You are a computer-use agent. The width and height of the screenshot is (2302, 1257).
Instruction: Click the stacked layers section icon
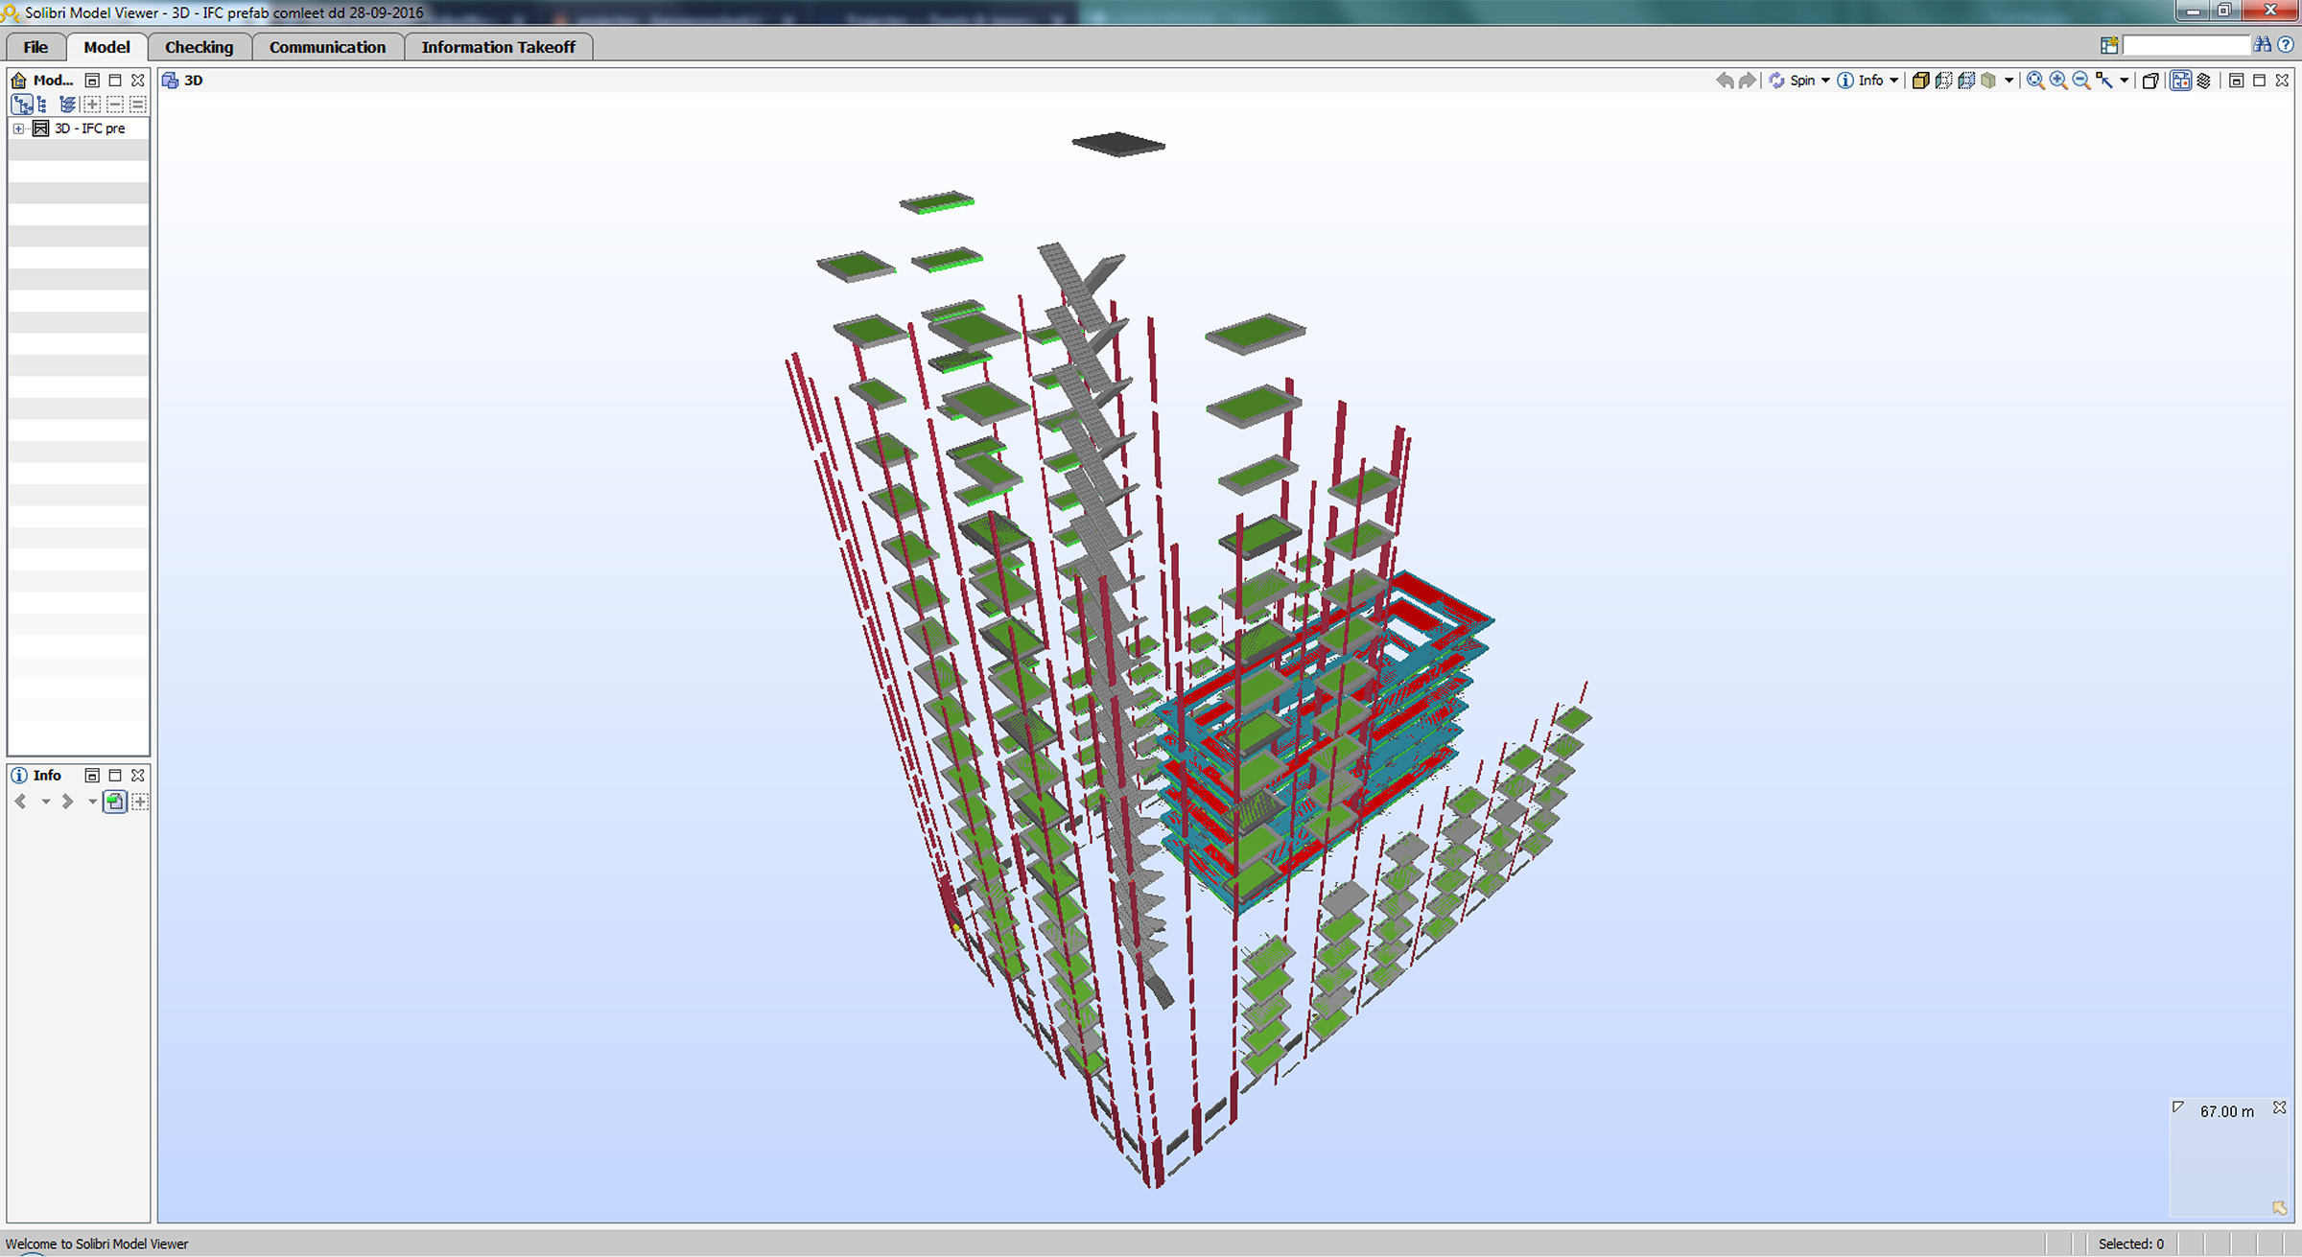click(2204, 81)
